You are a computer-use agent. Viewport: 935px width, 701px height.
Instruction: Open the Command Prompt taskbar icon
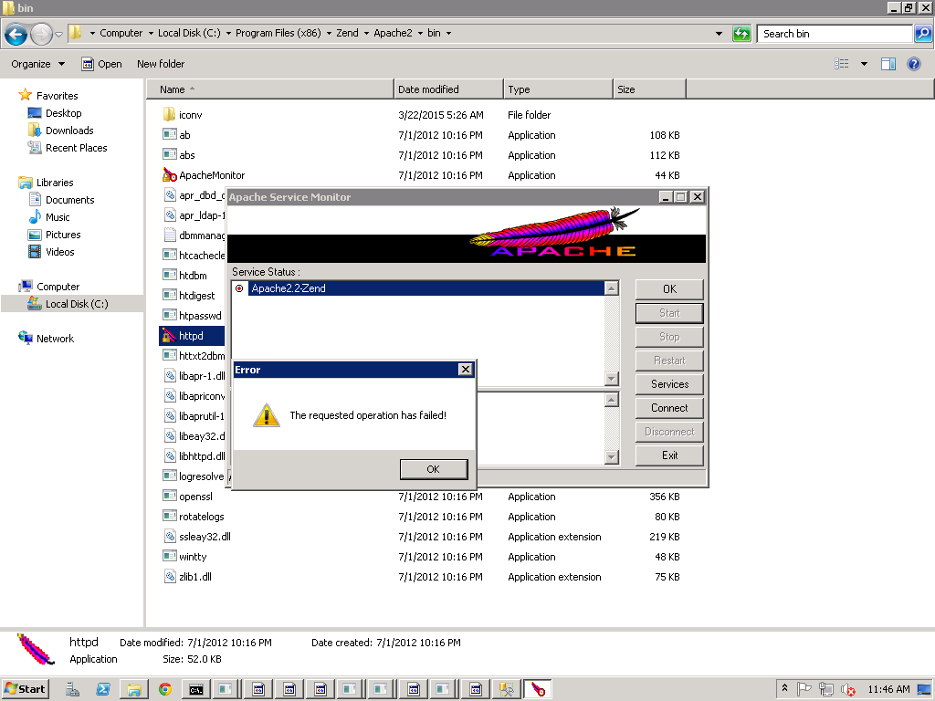coord(195,689)
